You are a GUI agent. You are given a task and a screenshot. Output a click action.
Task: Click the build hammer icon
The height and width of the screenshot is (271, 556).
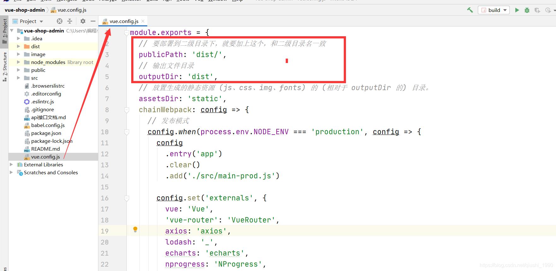pyautogui.click(x=470, y=10)
